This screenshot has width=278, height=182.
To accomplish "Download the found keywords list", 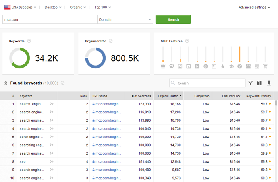I will 269,83.
